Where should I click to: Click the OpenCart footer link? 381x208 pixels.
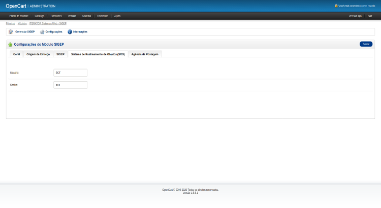point(167,190)
